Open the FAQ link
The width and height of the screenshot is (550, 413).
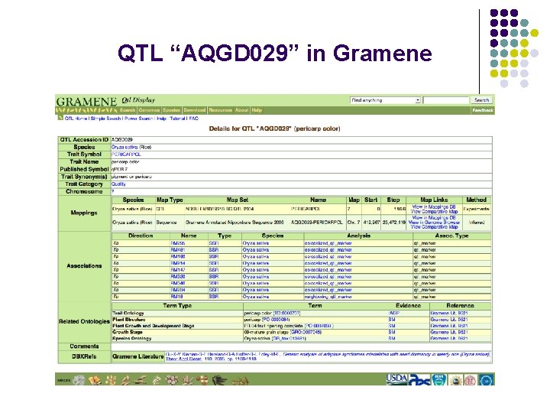pyautogui.click(x=194, y=119)
